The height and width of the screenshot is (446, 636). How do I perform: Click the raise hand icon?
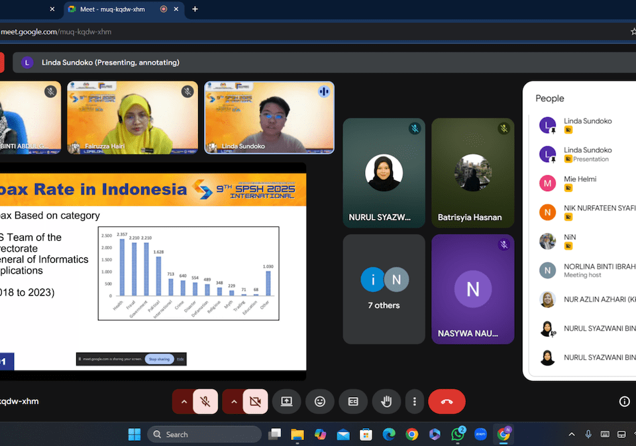(386, 401)
